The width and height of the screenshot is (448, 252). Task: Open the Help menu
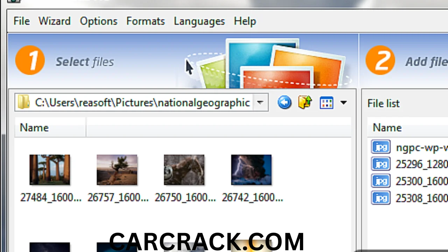coord(245,21)
